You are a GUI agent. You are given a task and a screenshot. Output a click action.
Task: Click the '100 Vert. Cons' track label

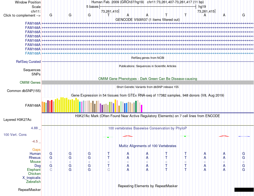click(15, 134)
